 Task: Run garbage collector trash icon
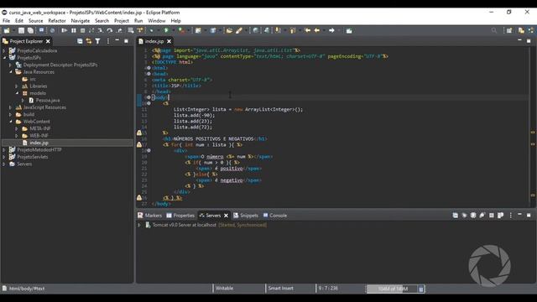pos(421,289)
